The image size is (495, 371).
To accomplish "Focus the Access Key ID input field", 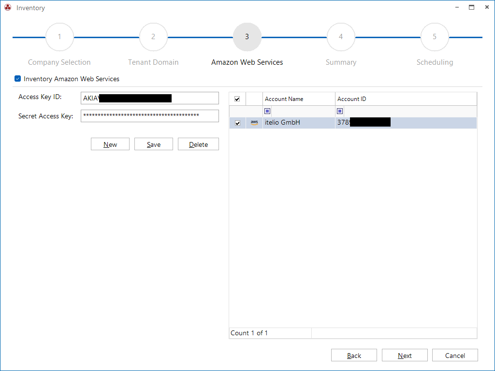I will click(x=150, y=98).
